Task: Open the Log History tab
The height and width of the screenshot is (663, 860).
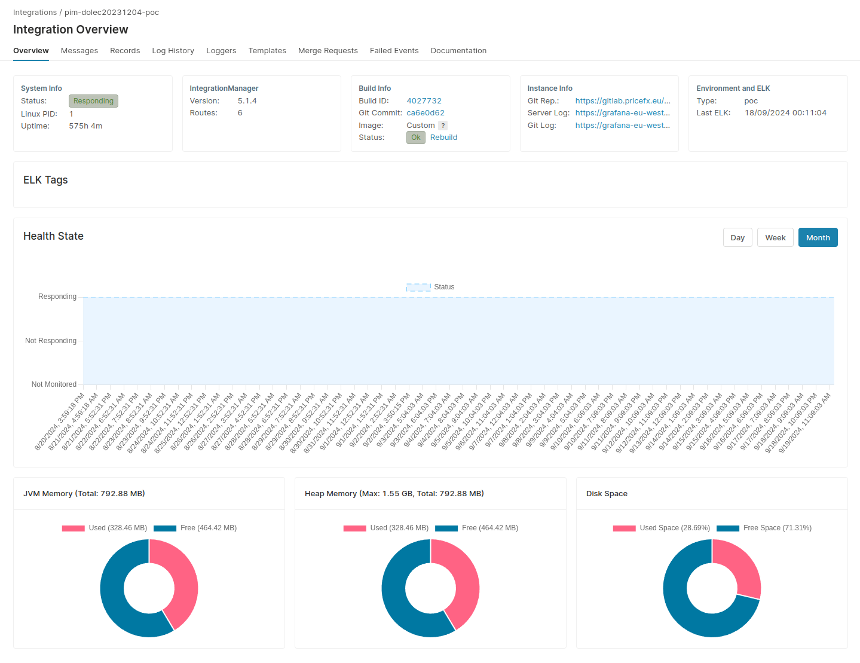Action: click(x=173, y=51)
